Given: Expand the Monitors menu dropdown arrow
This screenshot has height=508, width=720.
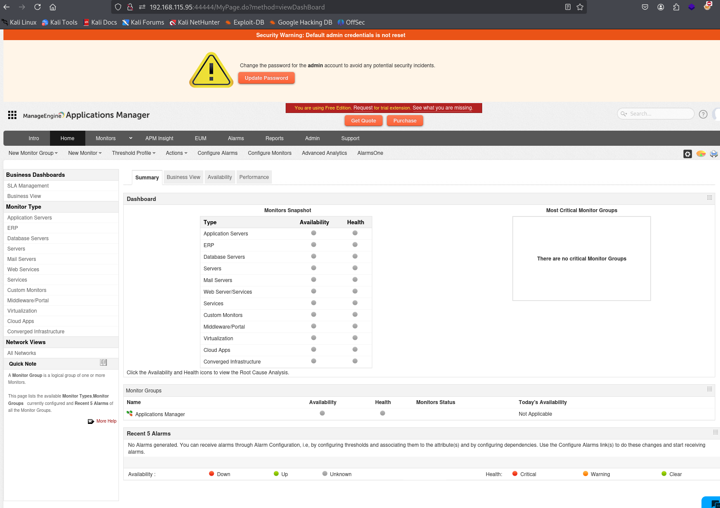Looking at the screenshot, I should click(131, 138).
